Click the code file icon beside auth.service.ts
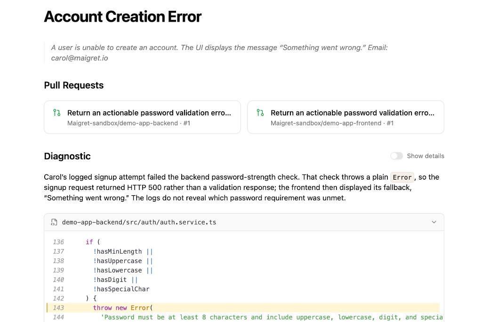 (x=54, y=222)
